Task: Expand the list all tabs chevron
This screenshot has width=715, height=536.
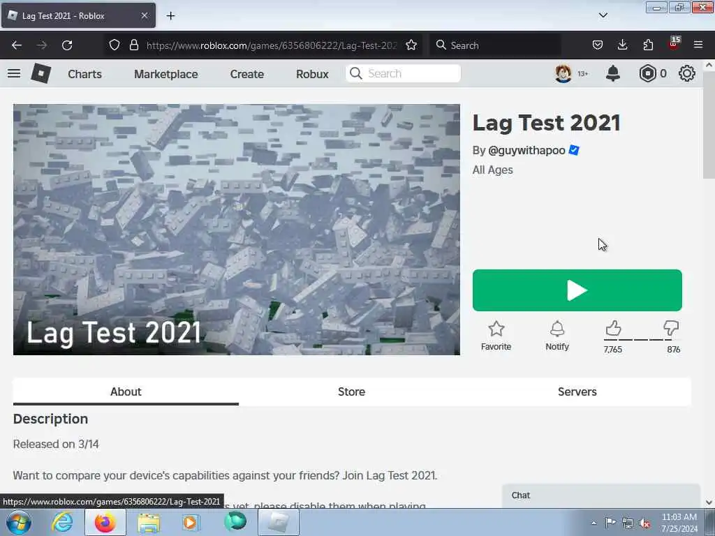Action: 603,15
